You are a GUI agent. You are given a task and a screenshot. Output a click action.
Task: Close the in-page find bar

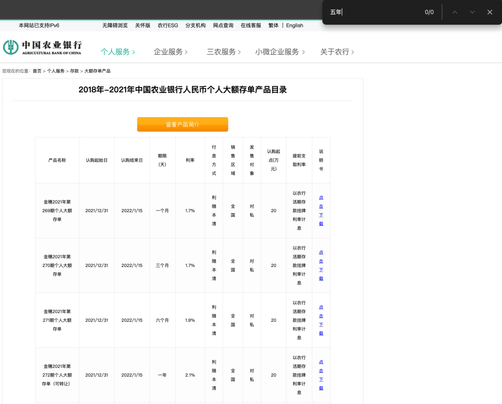[489, 12]
